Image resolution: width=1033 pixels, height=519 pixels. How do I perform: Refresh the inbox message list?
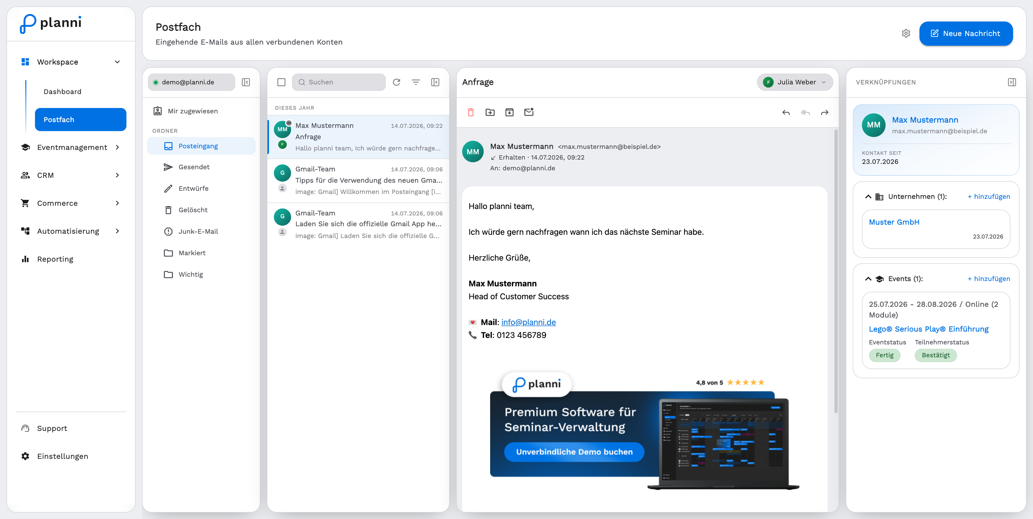(397, 82)
